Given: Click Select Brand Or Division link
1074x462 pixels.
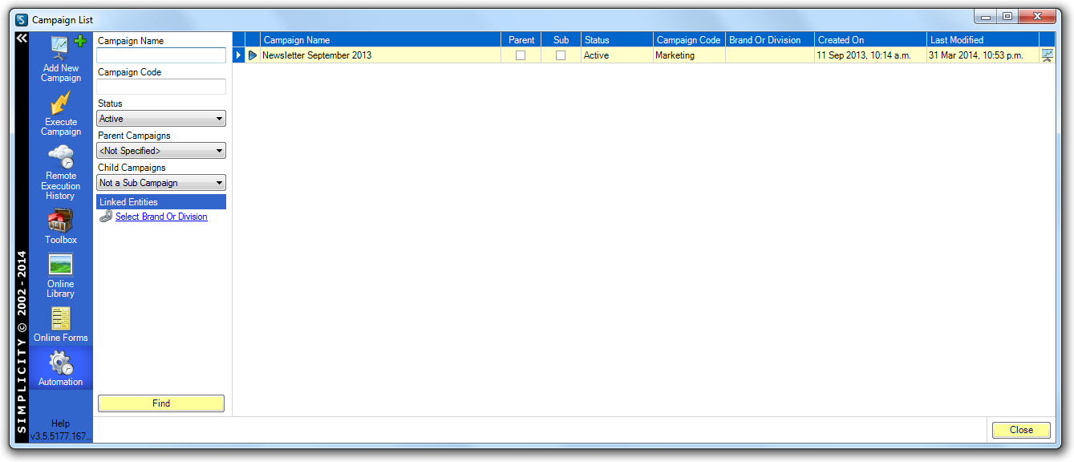Looking at the screenshot, I should point(161,217).
